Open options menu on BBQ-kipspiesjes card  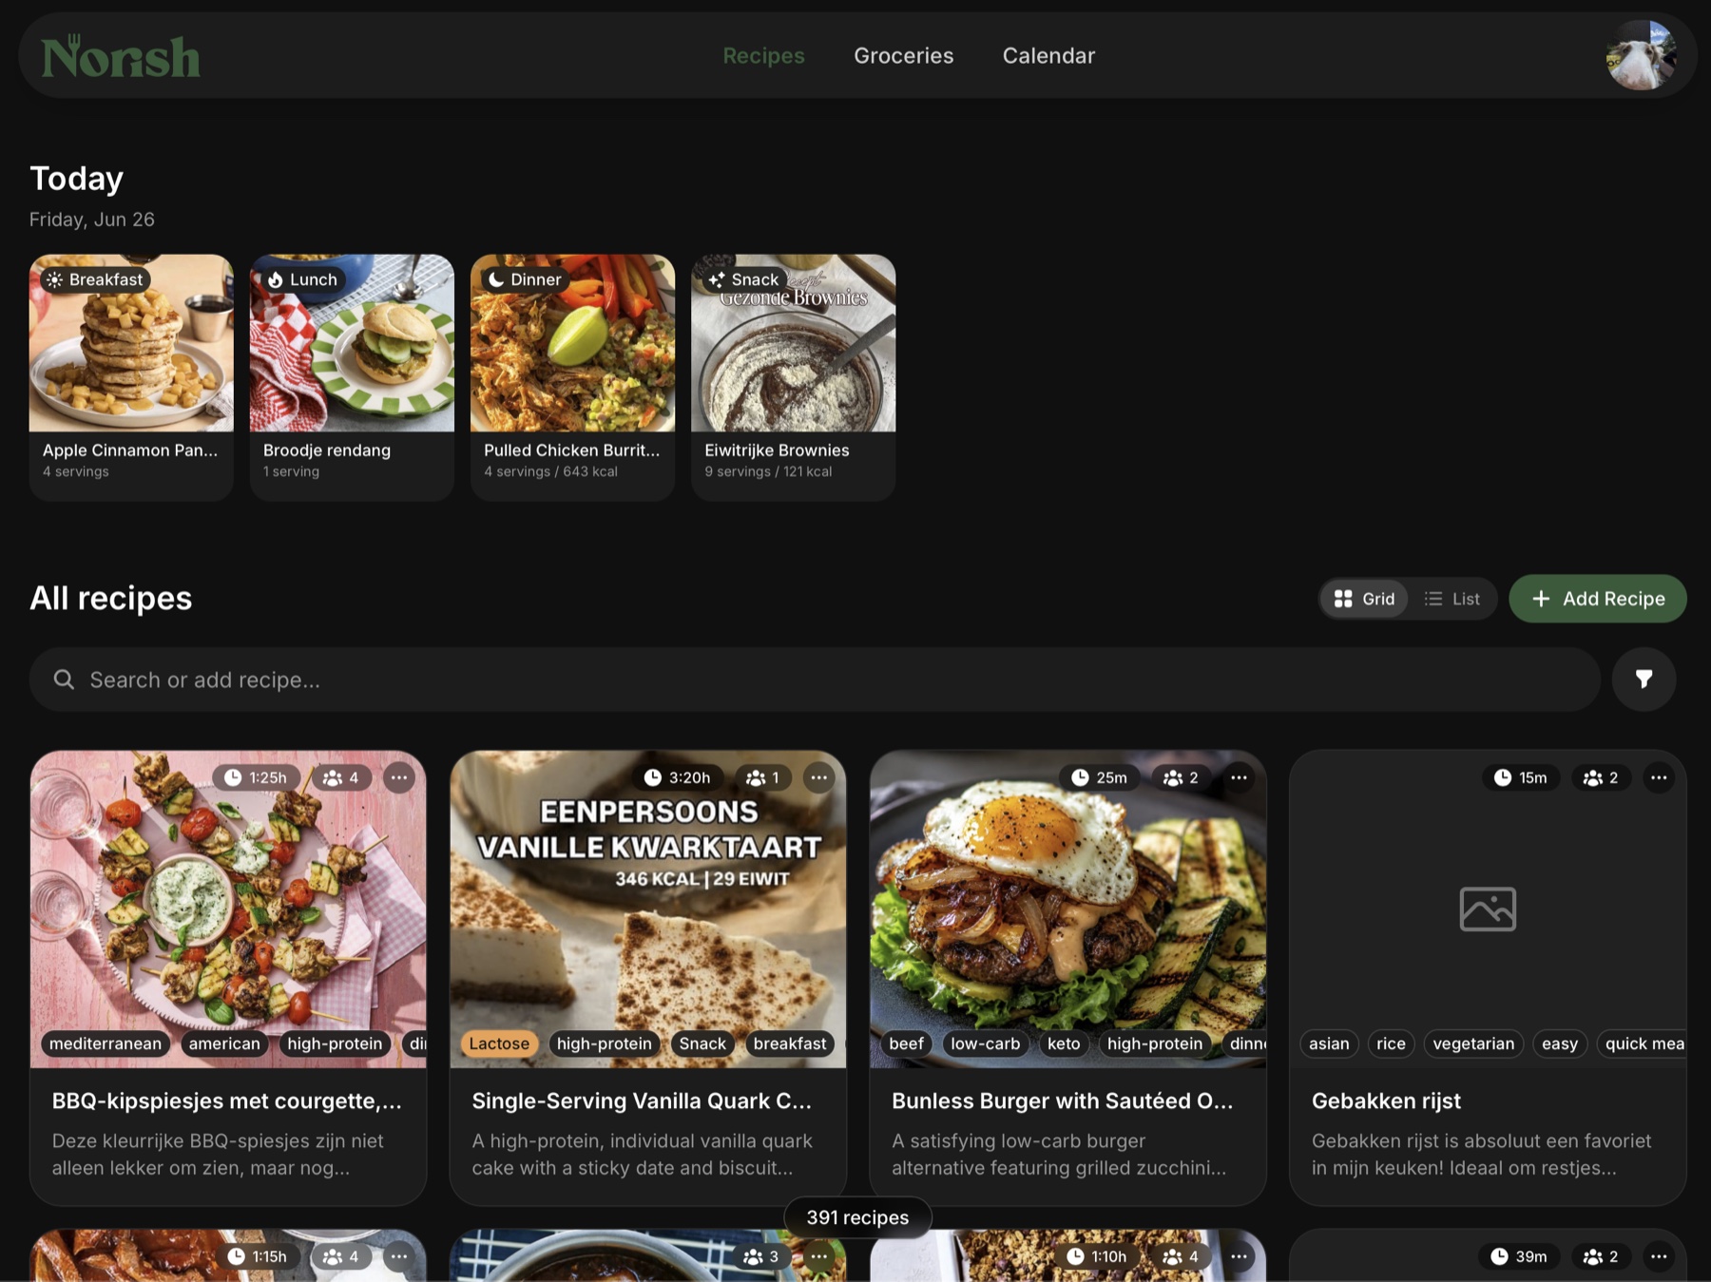click(x=399, y=777)
